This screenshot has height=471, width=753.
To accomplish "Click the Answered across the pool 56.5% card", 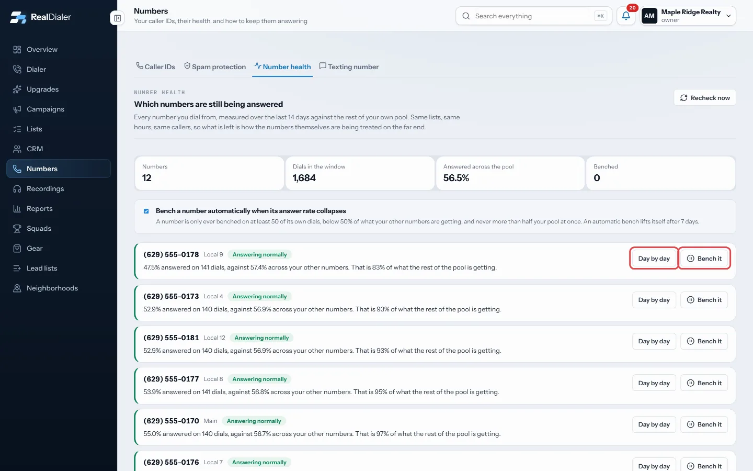I will coord(510,173).
